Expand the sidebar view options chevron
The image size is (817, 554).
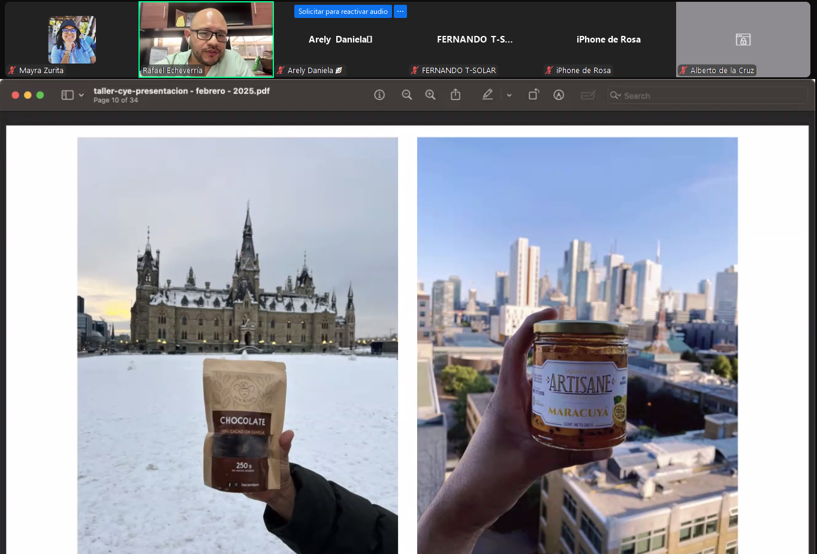tap(82, 95)
